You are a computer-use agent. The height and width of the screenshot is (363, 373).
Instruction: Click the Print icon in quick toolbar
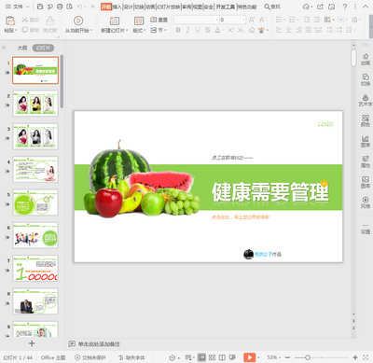tap(60, 7)
